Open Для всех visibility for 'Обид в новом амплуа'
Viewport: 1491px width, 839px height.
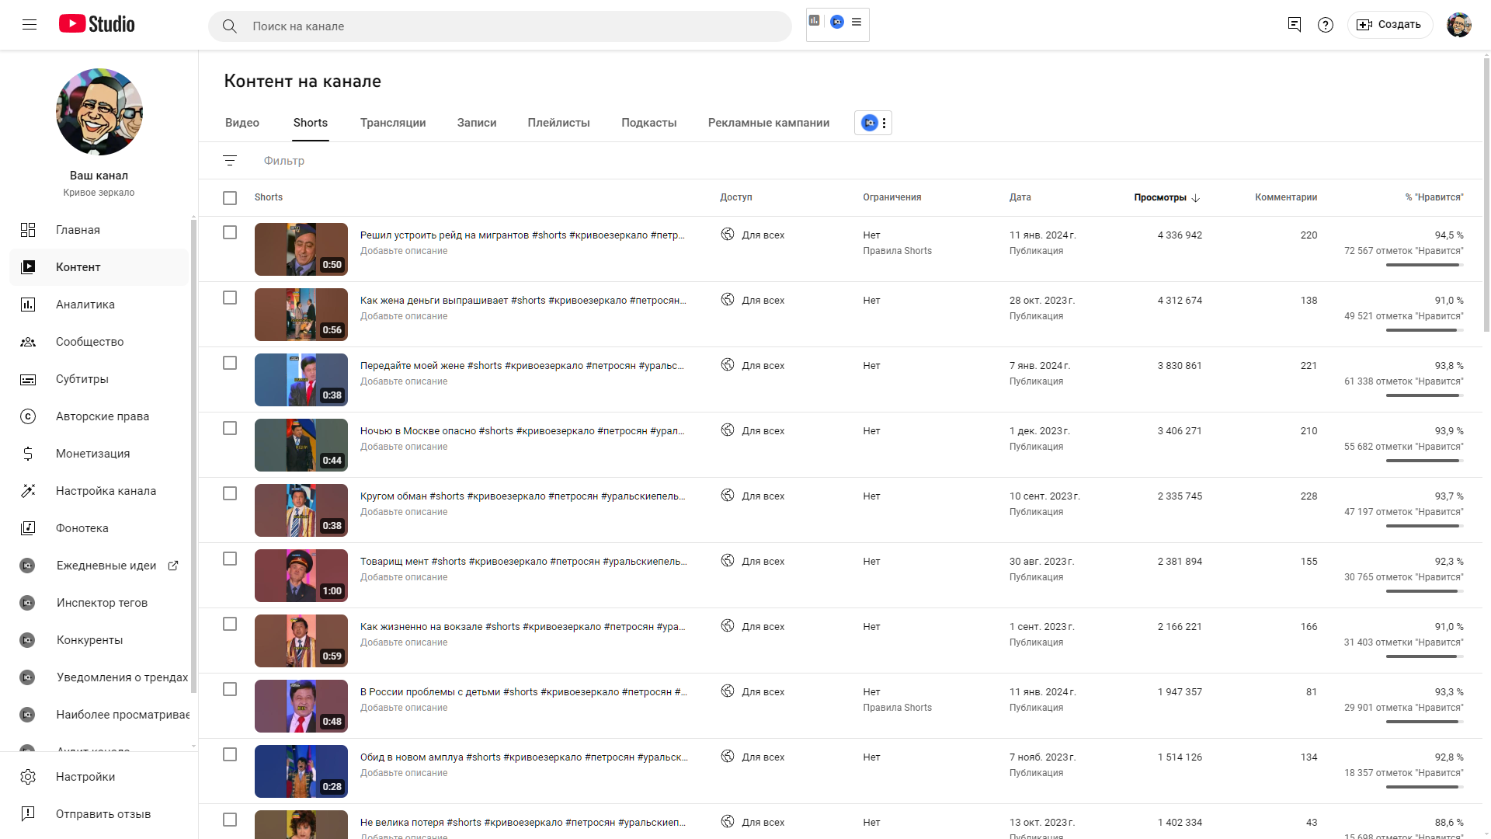tap(763, 757)
